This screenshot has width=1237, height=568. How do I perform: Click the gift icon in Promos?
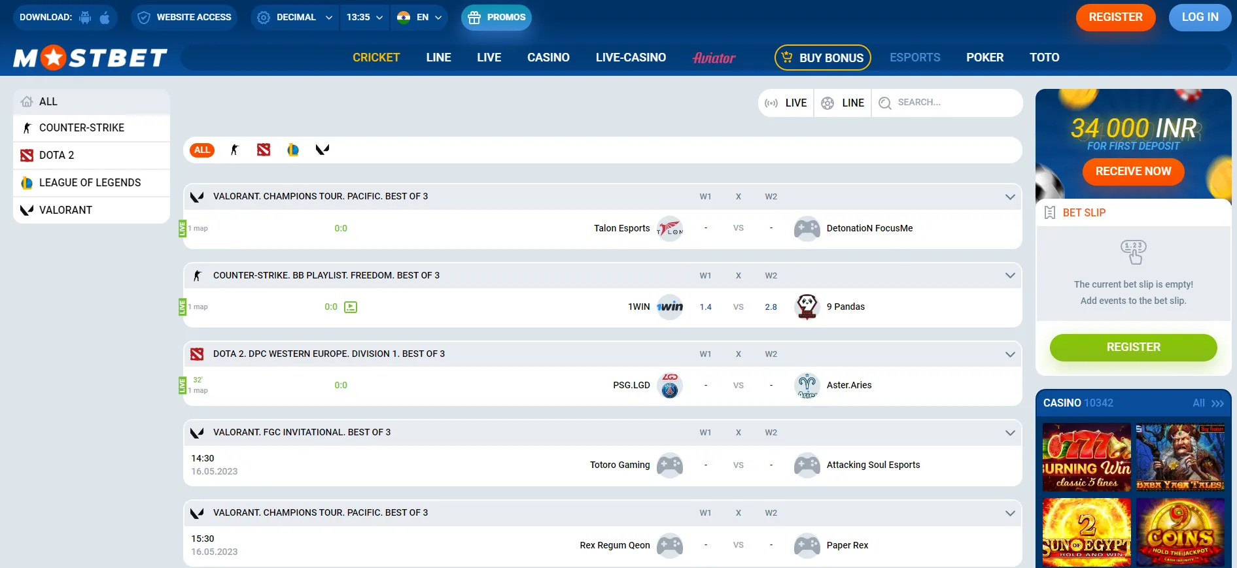(x=474, y=18)
